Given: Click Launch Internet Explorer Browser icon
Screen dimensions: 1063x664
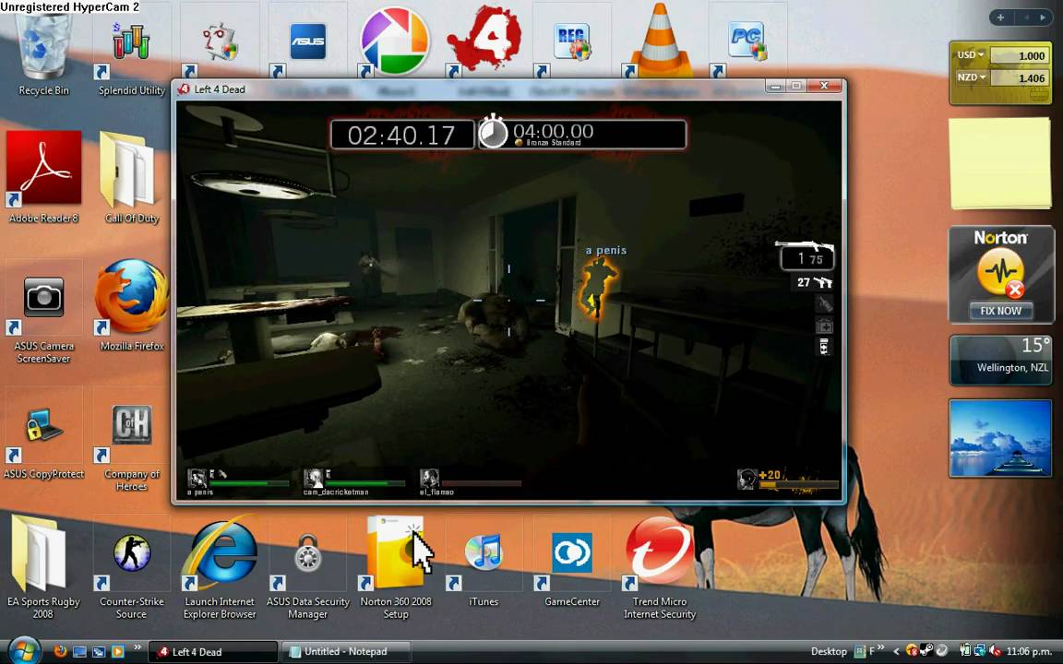Looking at the screenshot, I should (220, 569).
